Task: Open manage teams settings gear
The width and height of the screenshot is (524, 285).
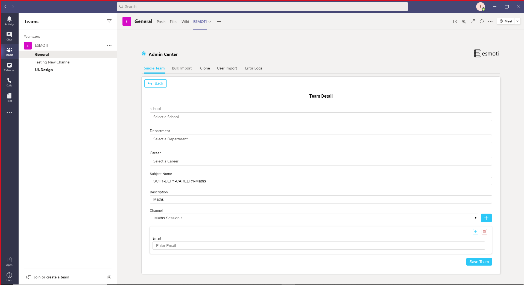Action: (x=109, y=277)
